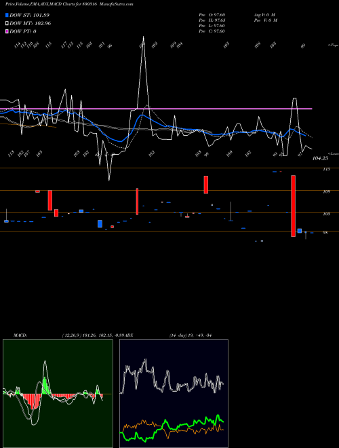339x448 pixels.
Task: Select the "DOW PT: 0" legend text
Action: tap(22, 32)
